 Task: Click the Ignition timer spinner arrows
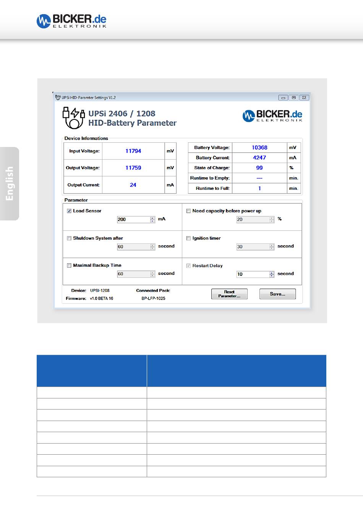pyautogui.click(x=272, y=247)
